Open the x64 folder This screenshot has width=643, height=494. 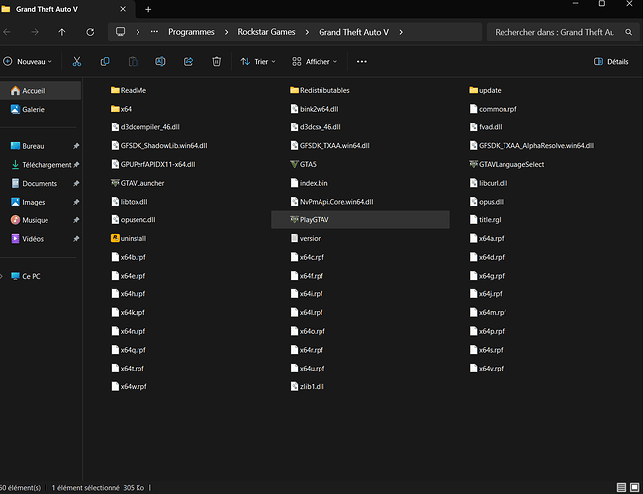[121, 109]
